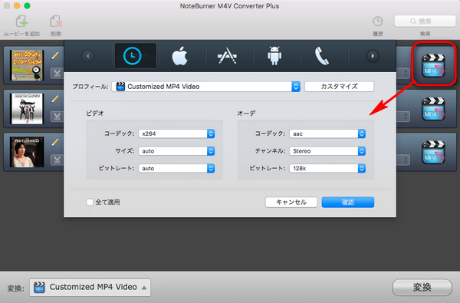The width and height of the screenshot is (460, 303).
Task: Select the recent-profiles clock tab
Action: [135, 56]
